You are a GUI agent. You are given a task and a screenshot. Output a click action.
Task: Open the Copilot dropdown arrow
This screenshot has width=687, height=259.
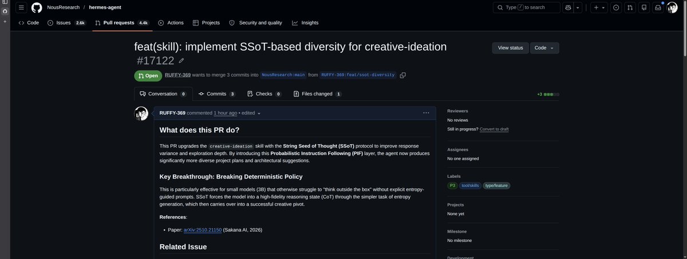click(x=578, y=7)
